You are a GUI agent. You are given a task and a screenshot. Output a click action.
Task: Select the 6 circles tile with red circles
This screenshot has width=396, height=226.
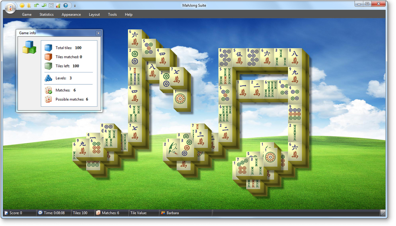pyautogui.click(x=97, y=148)
